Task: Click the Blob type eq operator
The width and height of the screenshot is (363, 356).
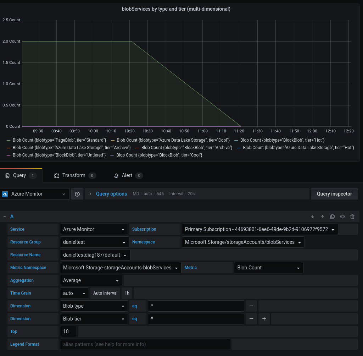Action: [x=138, y=306]
